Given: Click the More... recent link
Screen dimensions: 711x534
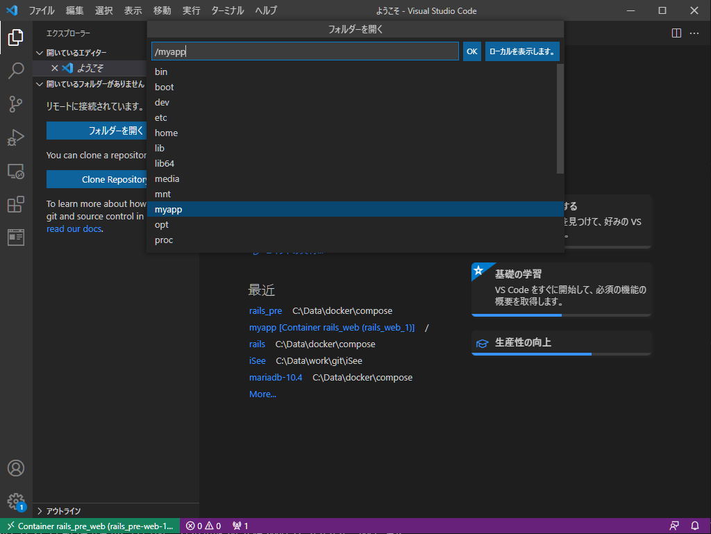Looking at the screenshot, I should [262, 394].
